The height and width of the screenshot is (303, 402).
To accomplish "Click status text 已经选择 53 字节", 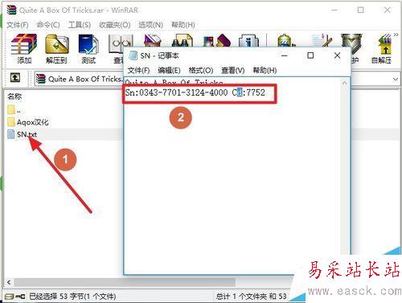I will coord(72,297).
